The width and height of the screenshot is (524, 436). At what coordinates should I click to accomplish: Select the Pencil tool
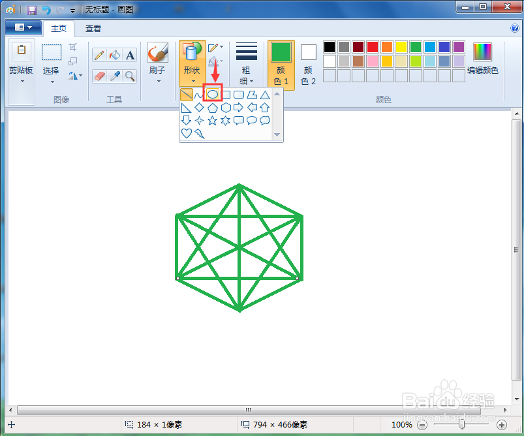point(99,55)
